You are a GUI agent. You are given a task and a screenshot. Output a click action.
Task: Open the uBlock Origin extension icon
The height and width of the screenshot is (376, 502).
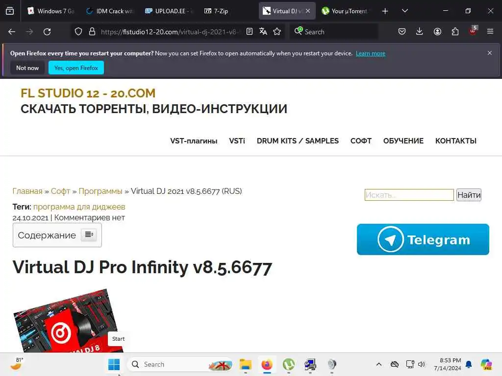click(473, 31)
